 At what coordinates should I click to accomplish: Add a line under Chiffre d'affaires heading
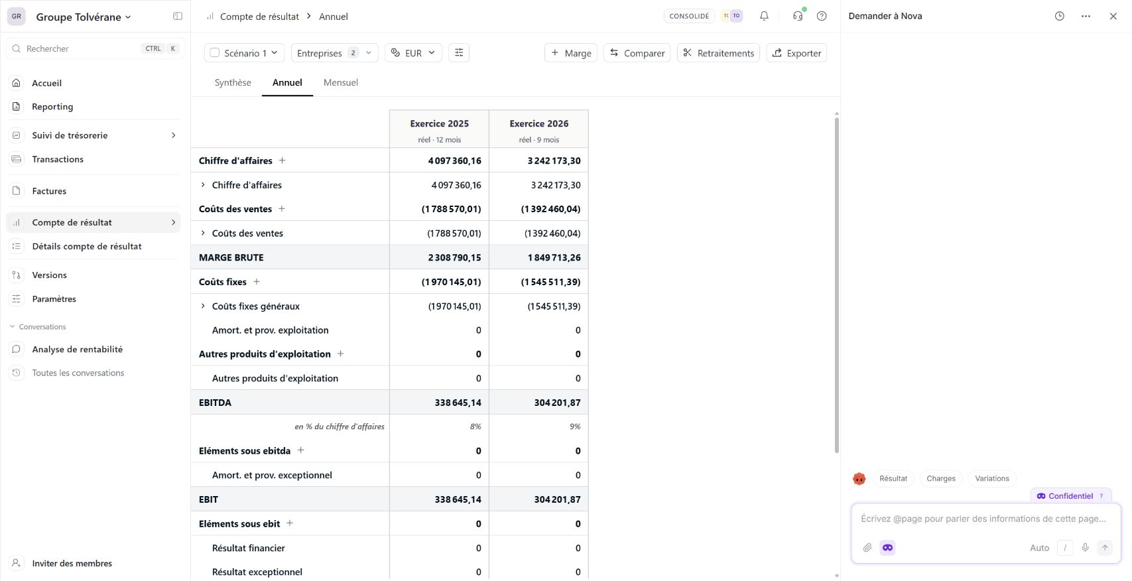[283, 161]
